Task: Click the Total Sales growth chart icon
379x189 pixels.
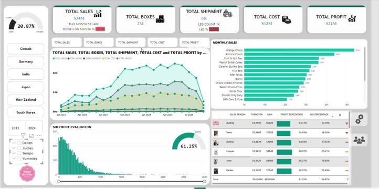Action: point(98,14)
